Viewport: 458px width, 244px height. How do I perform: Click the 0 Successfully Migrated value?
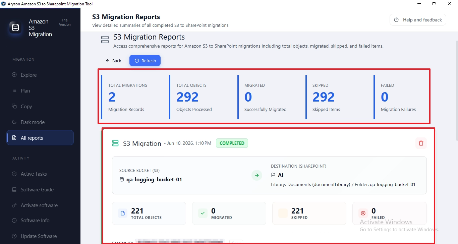click(248, 97)
